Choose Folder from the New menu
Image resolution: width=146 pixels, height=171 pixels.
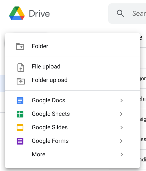click(x=72, y=46)
